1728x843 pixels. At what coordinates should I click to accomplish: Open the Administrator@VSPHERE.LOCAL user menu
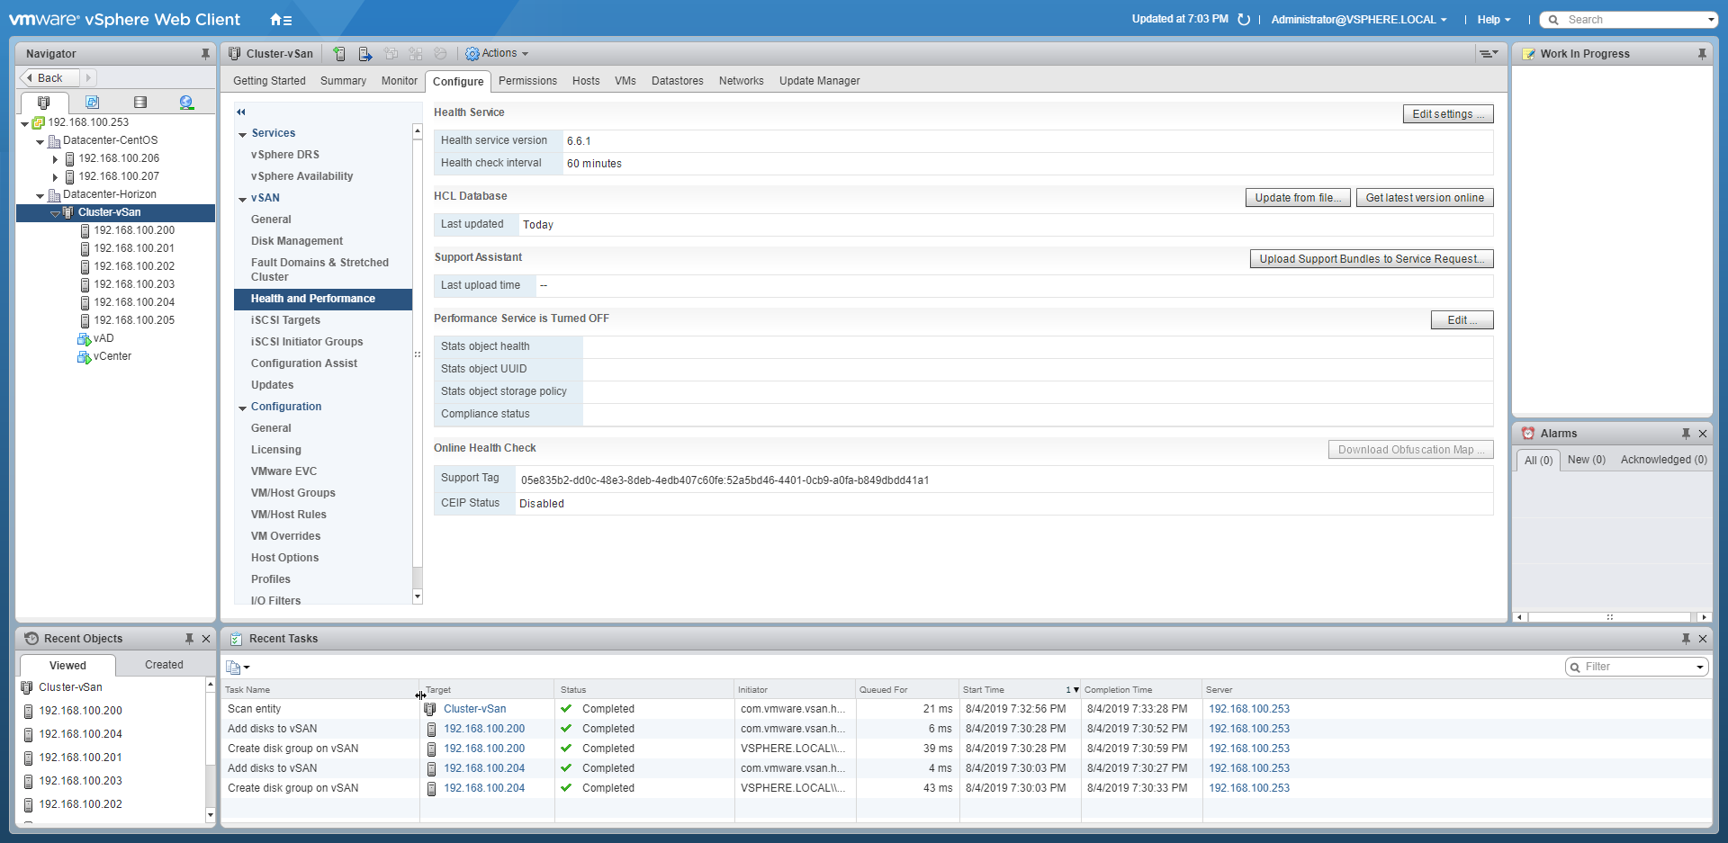1358,20
